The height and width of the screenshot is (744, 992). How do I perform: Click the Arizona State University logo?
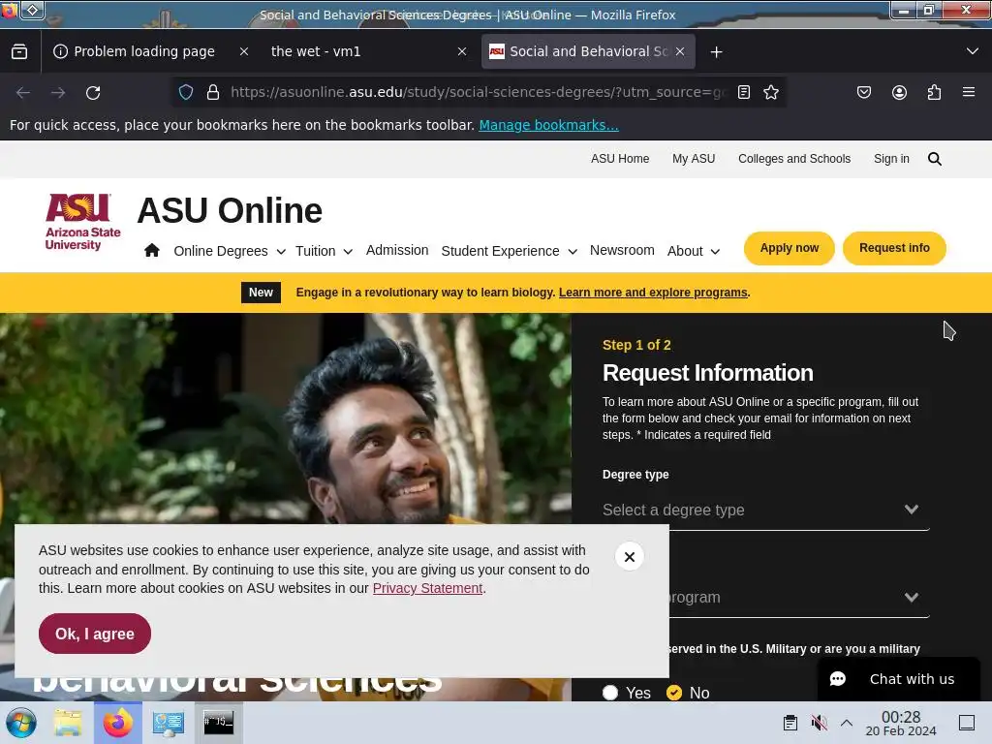pos(83,222)
